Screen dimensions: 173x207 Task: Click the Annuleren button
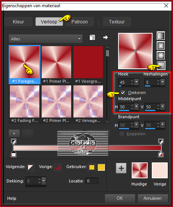[x=153, y=198]
